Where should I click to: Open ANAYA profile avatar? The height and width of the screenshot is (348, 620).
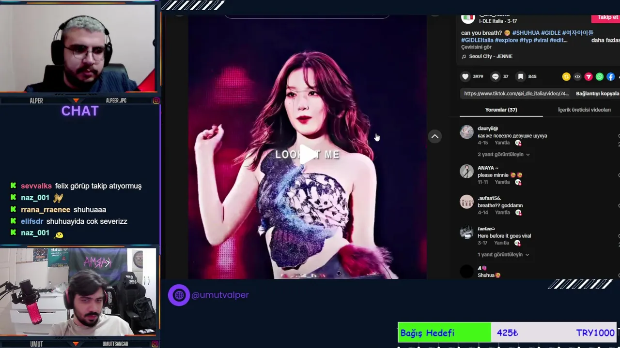click(466, 171)
